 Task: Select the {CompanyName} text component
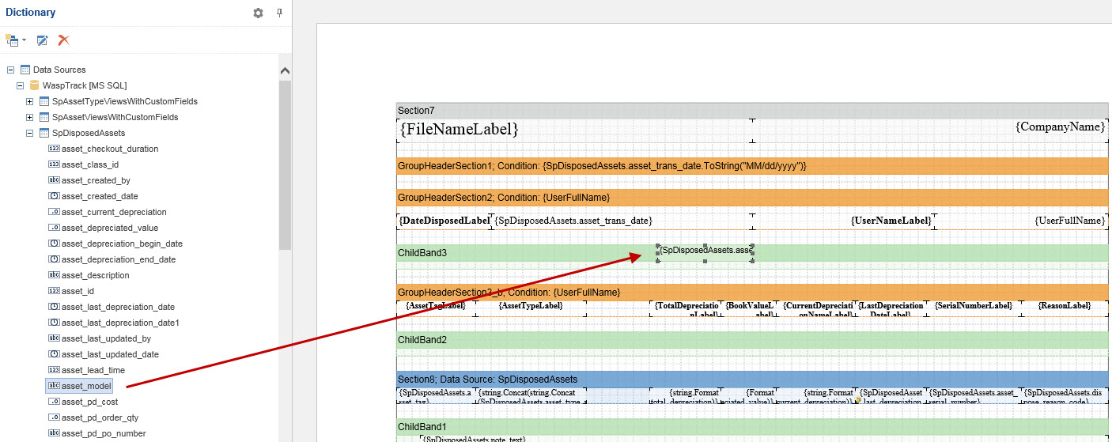point(1060,127)
